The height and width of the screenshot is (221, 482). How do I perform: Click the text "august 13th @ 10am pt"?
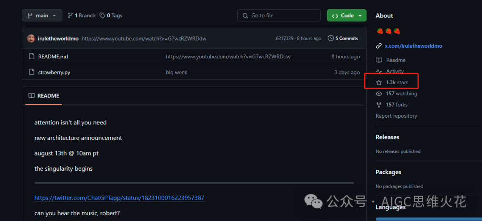click(66, 153)
